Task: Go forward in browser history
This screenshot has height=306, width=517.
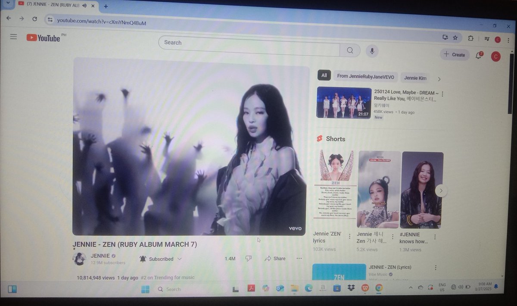Action: tap(22, 19)
